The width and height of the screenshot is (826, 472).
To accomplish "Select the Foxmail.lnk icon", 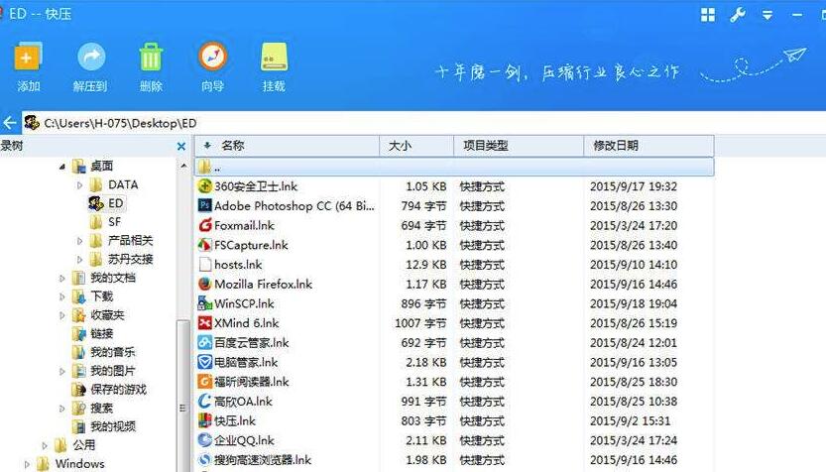I will click(204, 225).
